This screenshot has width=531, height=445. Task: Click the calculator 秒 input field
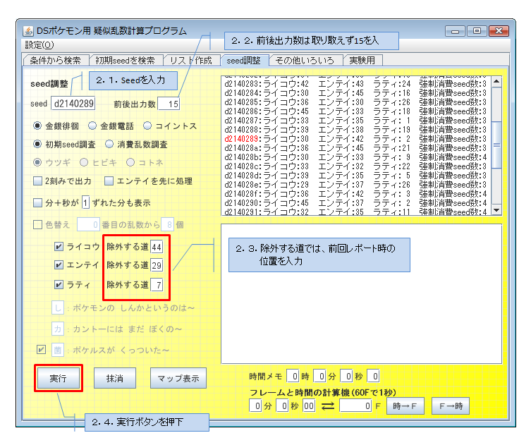click(x=282, y=406)
